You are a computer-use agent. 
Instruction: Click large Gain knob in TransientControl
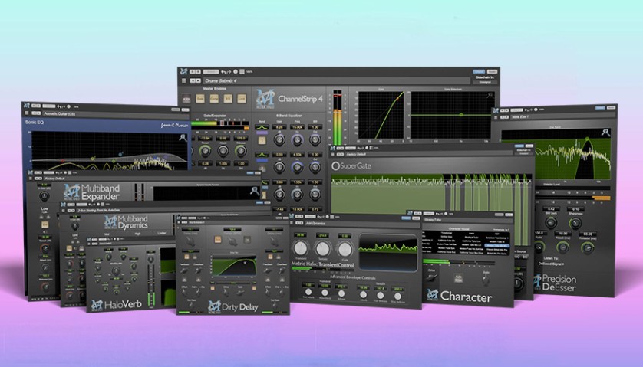point(345,249)
